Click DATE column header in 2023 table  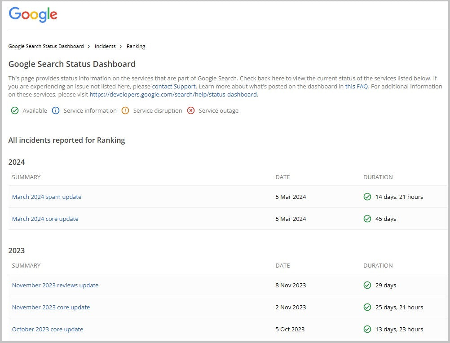click(x=282, y=266)
